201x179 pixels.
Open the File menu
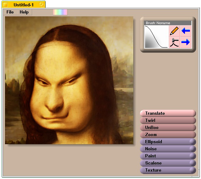tap(10, 12)
